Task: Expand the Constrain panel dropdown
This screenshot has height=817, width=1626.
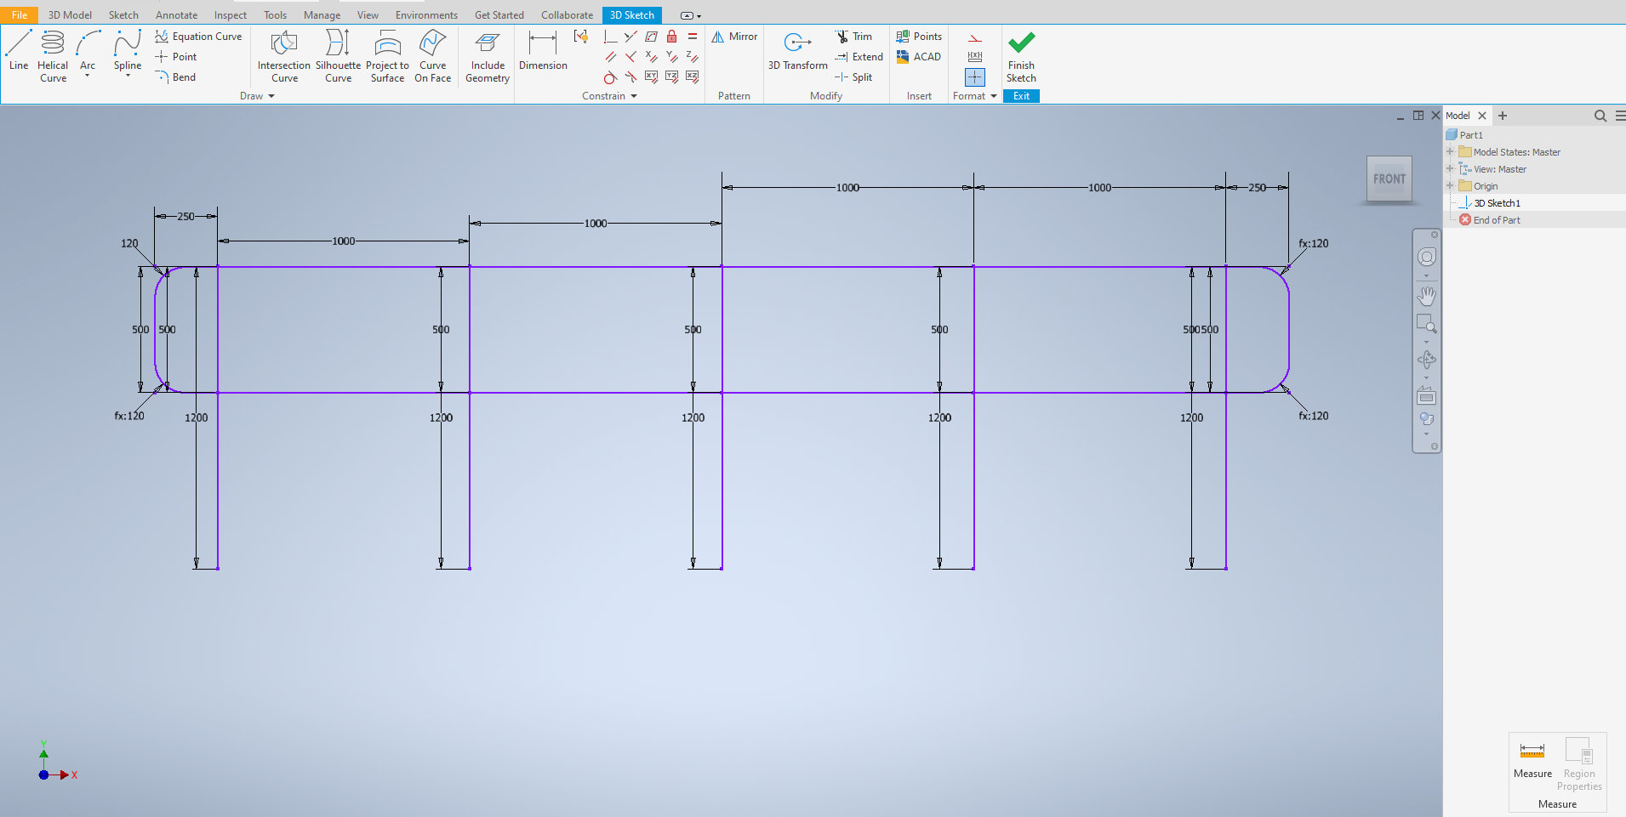Action: [x=634, y=96]
